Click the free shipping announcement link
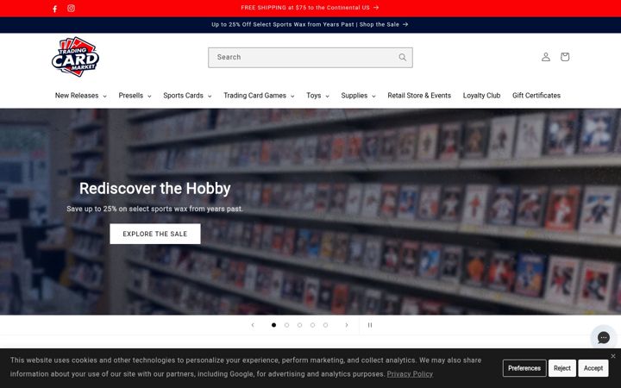Image resolution: width=621 pixels, height=388 pixels. pos(310,8)
